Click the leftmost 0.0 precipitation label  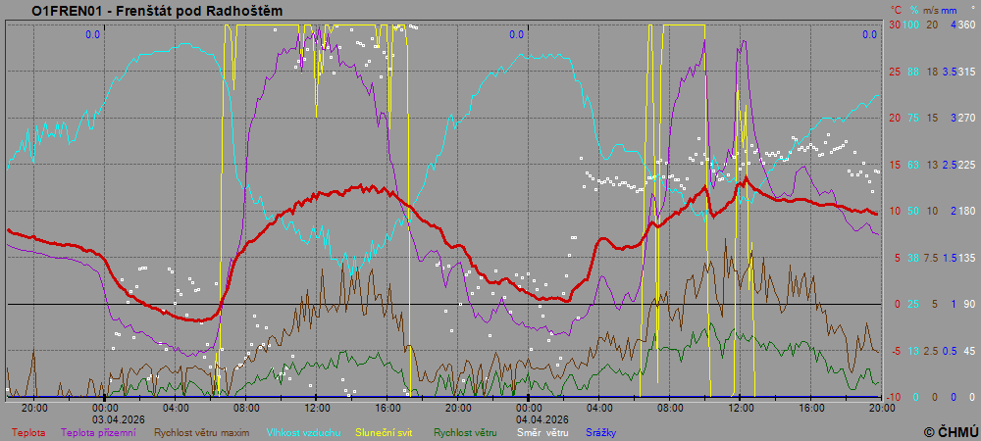pyautogui.click(x=92, y=35)
